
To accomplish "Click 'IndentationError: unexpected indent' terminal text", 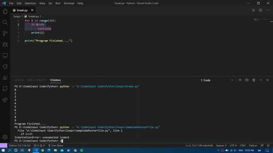I will [x=42, y=137].
